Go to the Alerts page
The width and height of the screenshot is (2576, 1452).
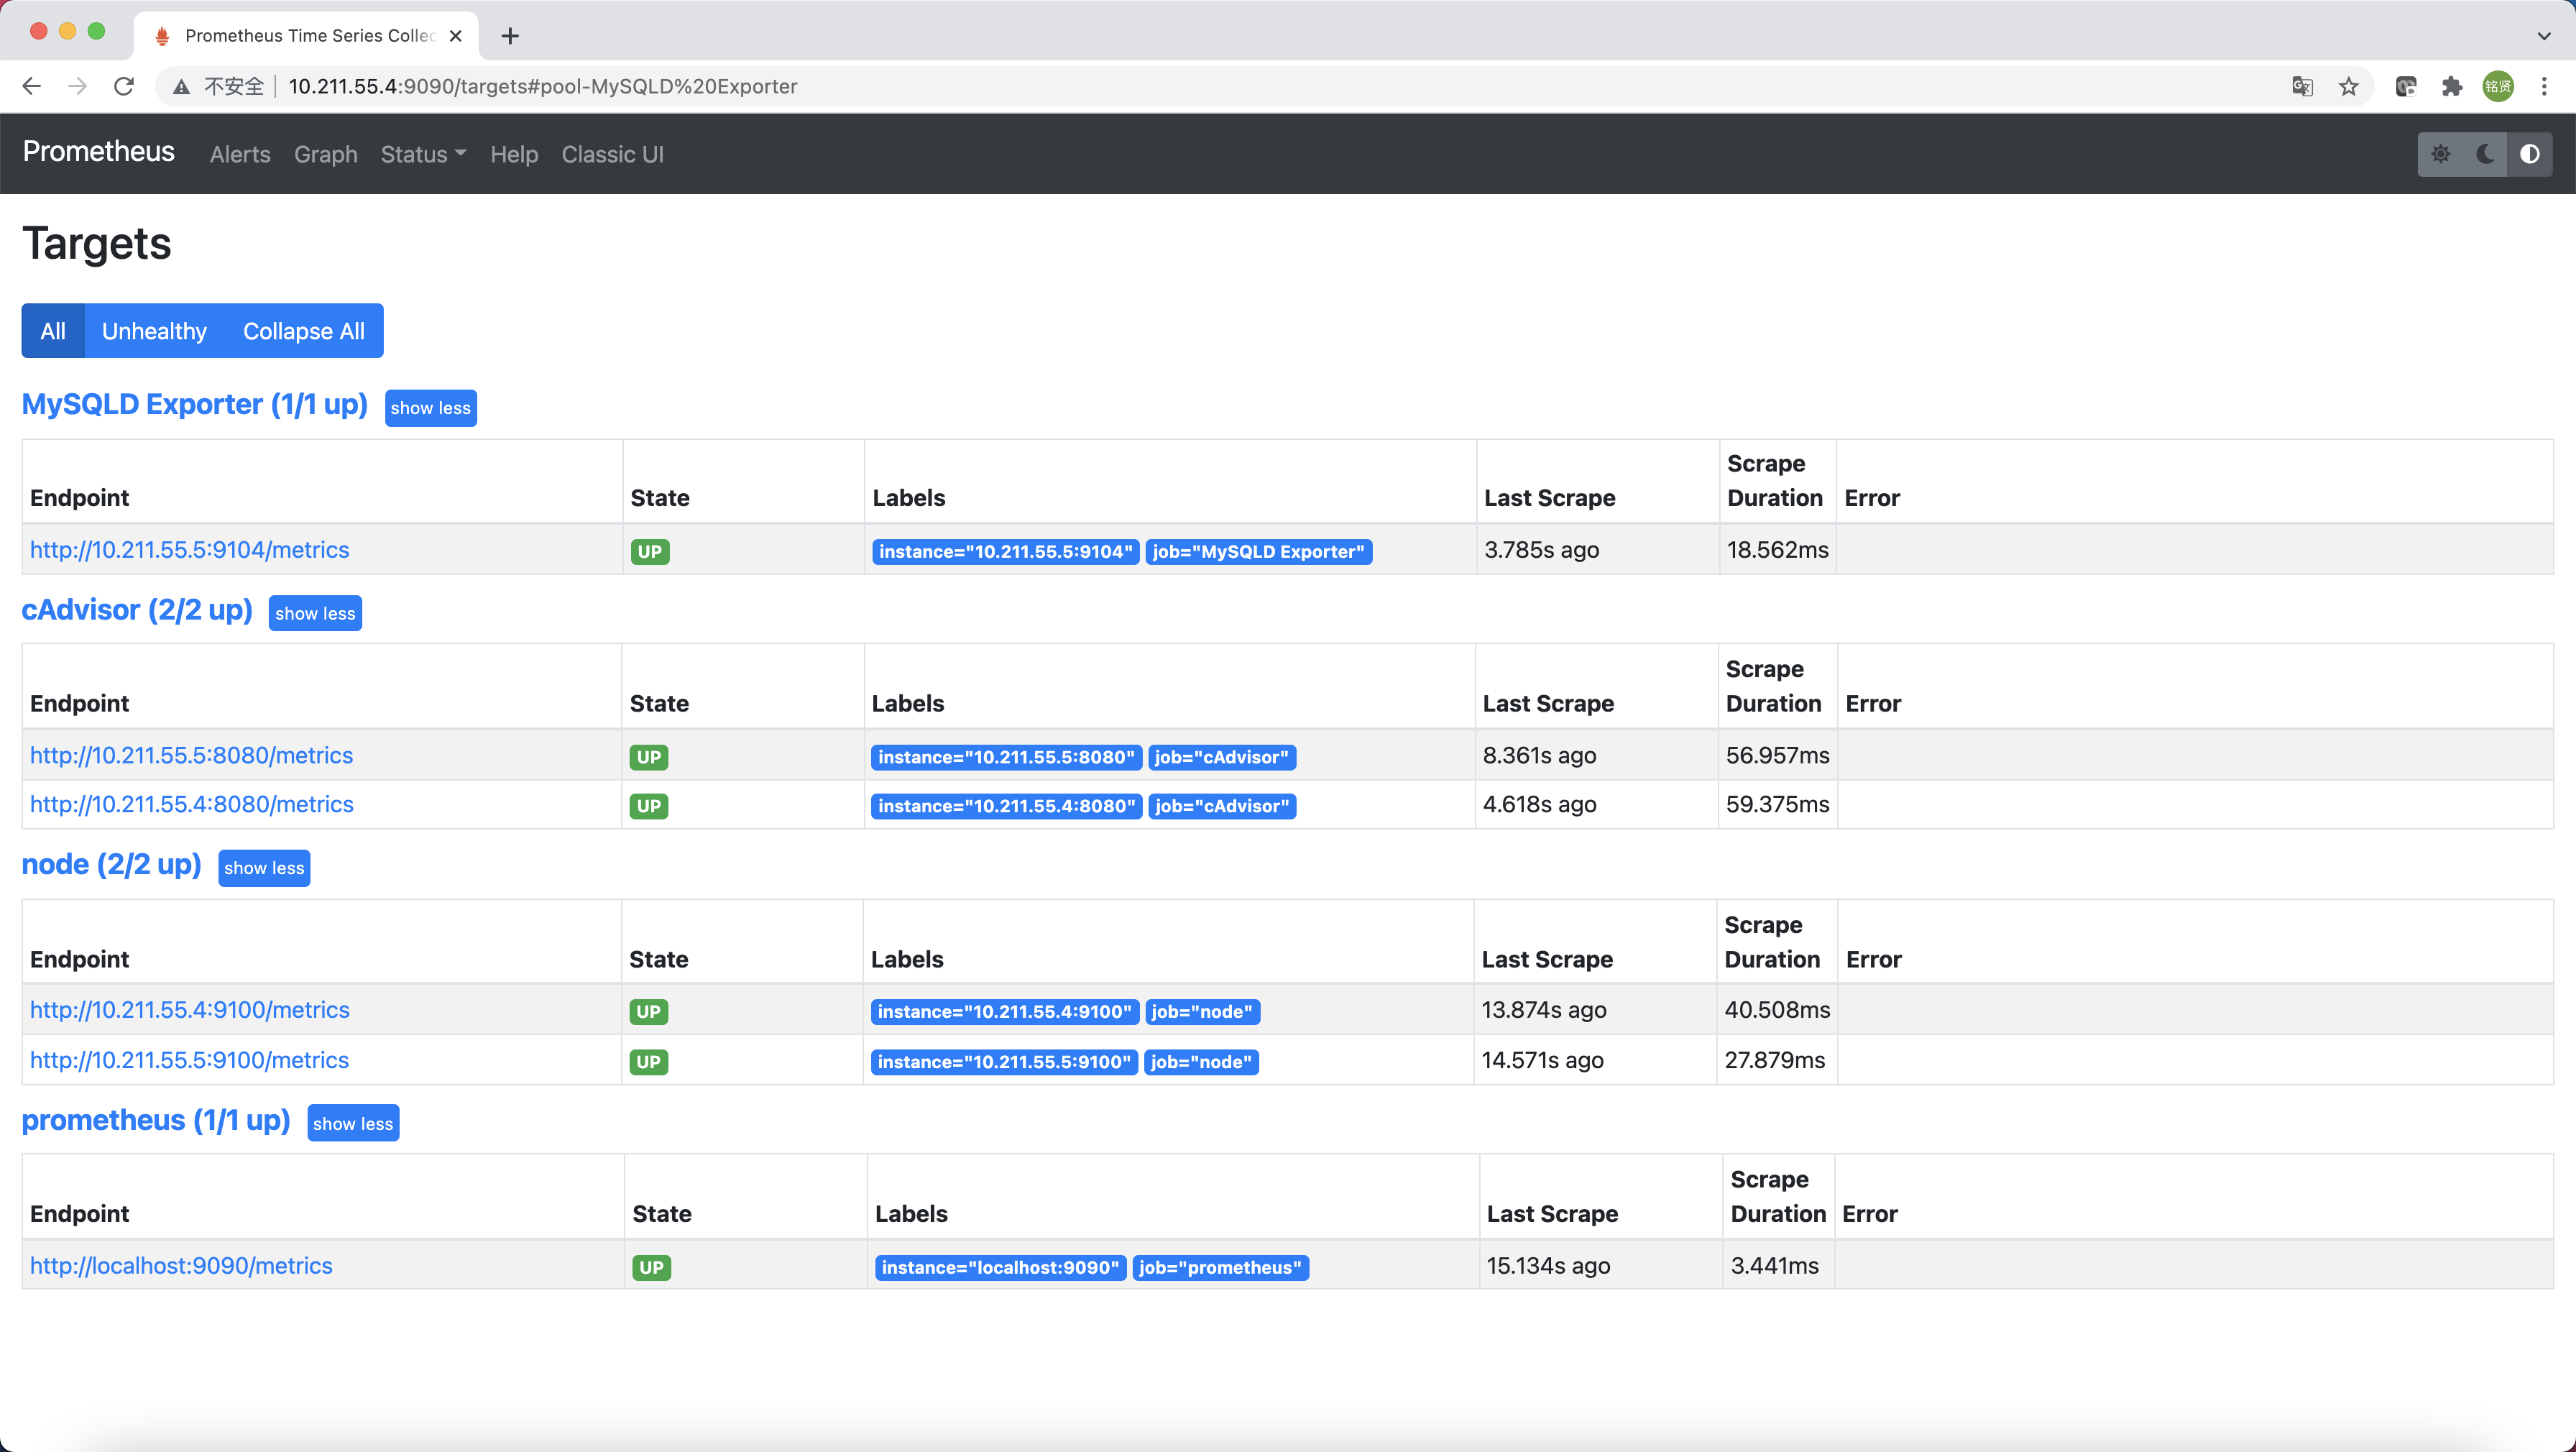240,154
